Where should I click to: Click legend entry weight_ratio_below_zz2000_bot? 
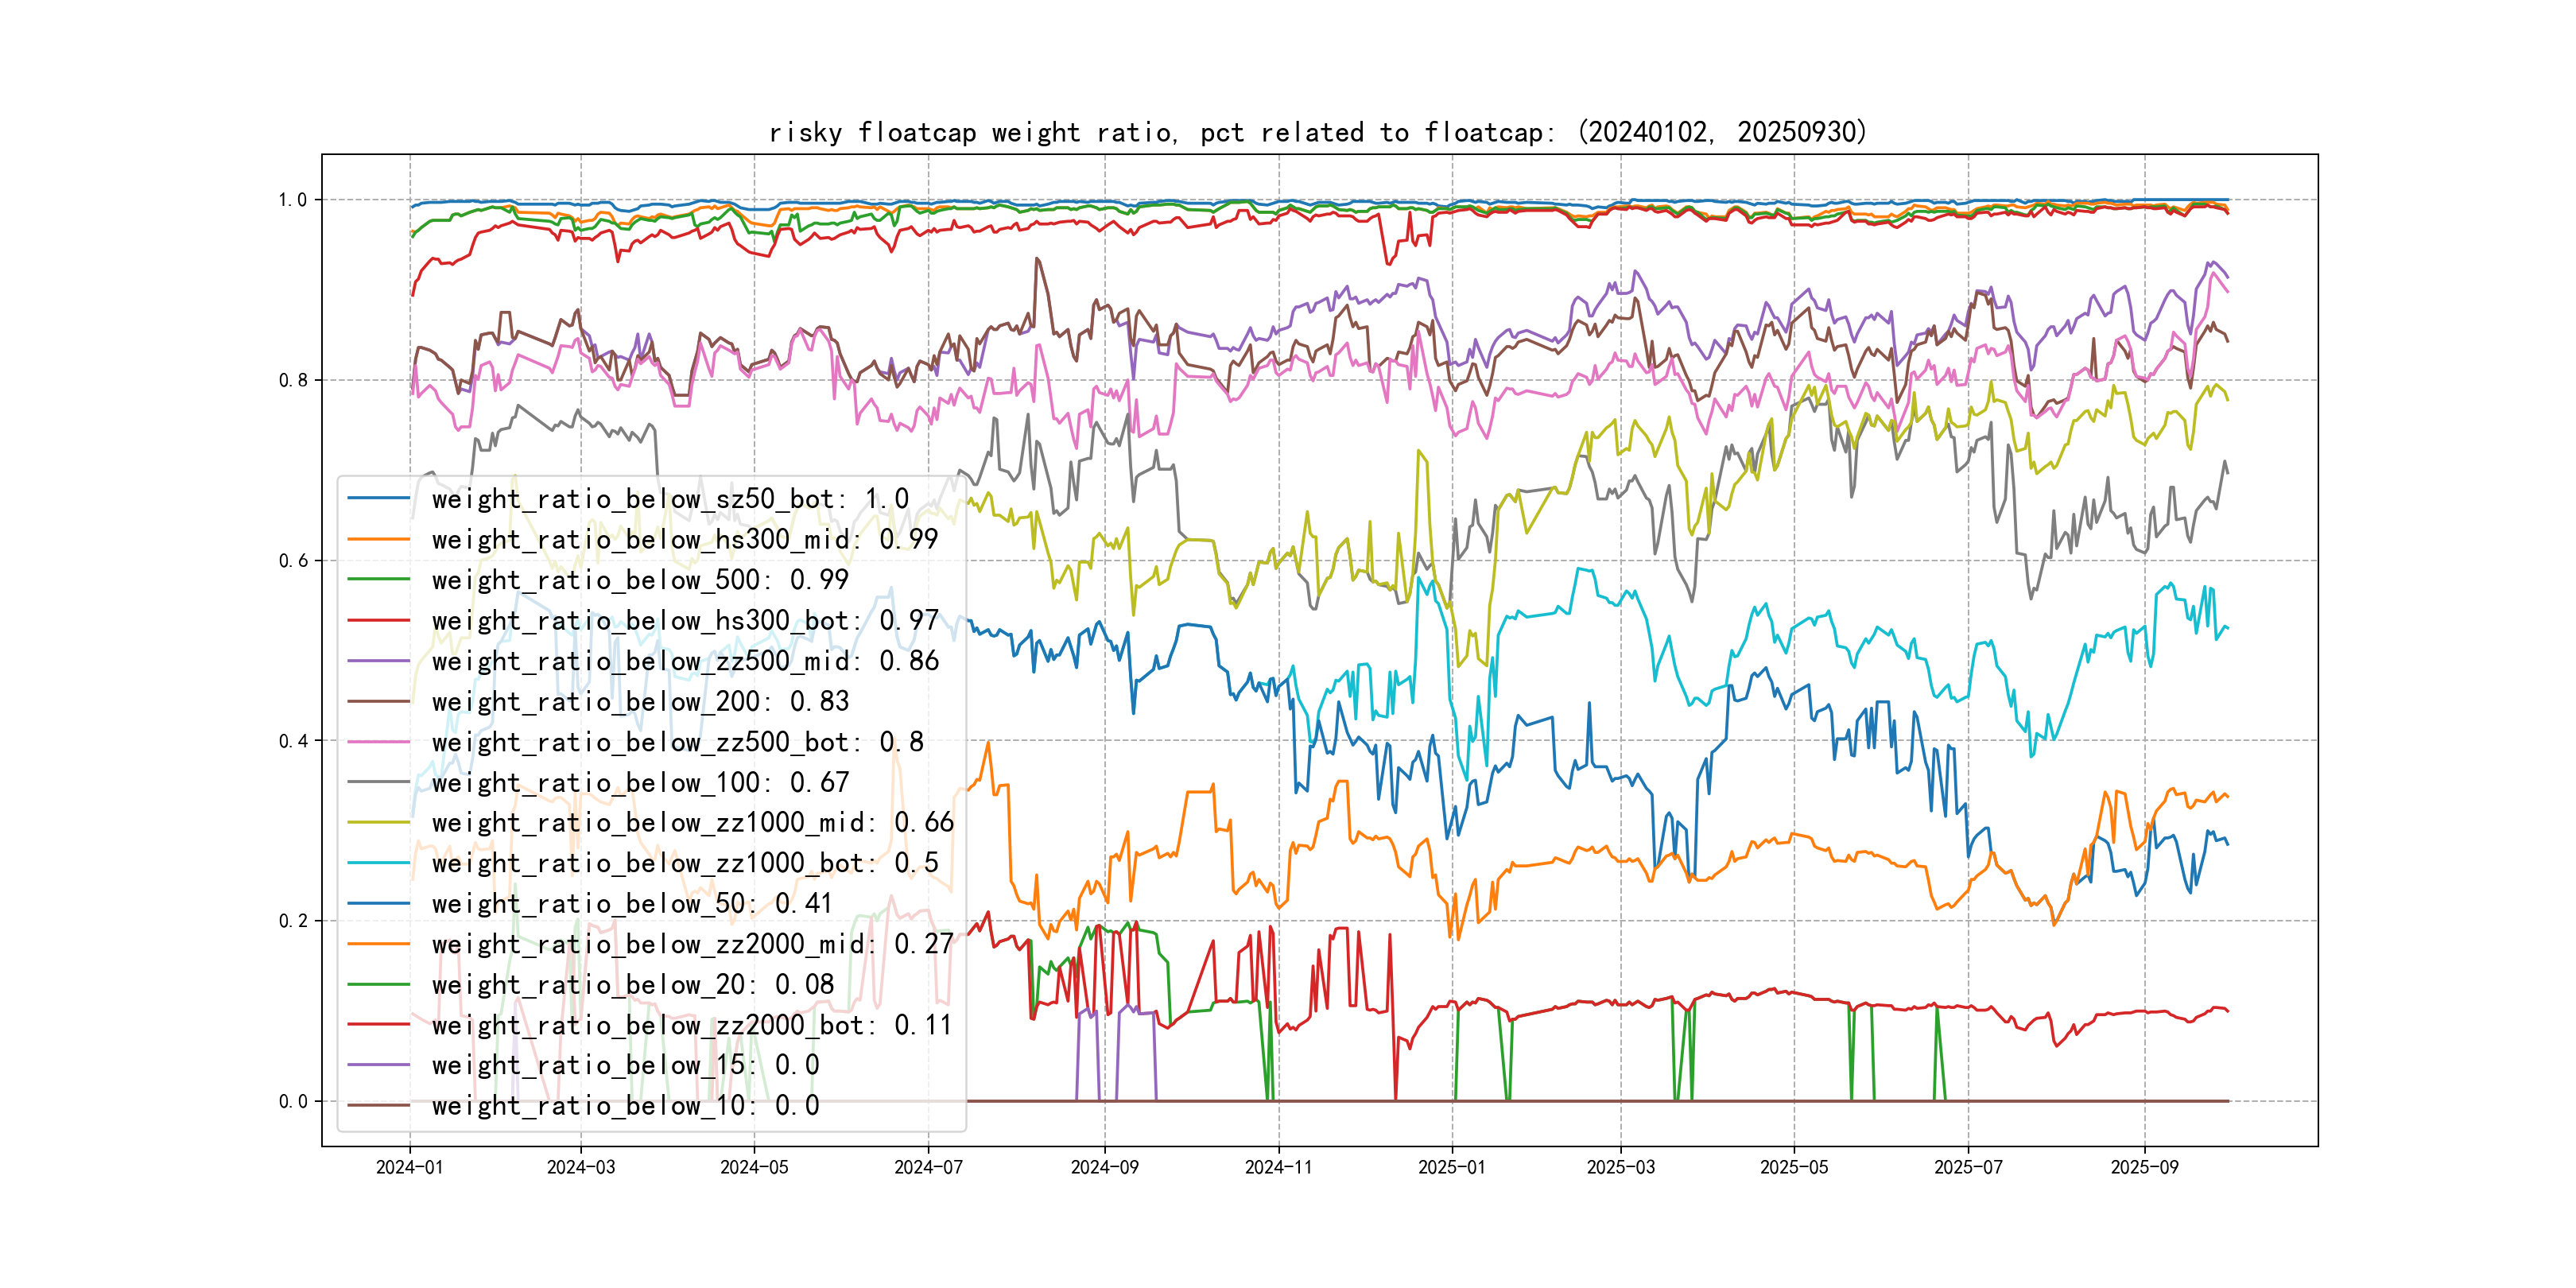692,1026
